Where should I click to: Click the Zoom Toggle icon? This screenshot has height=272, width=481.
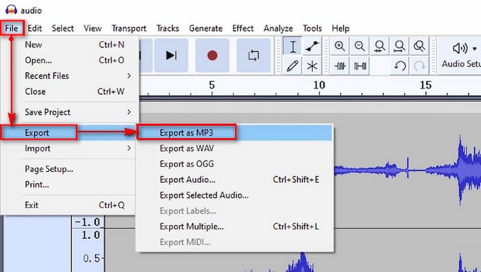click(x=419, y=46)
